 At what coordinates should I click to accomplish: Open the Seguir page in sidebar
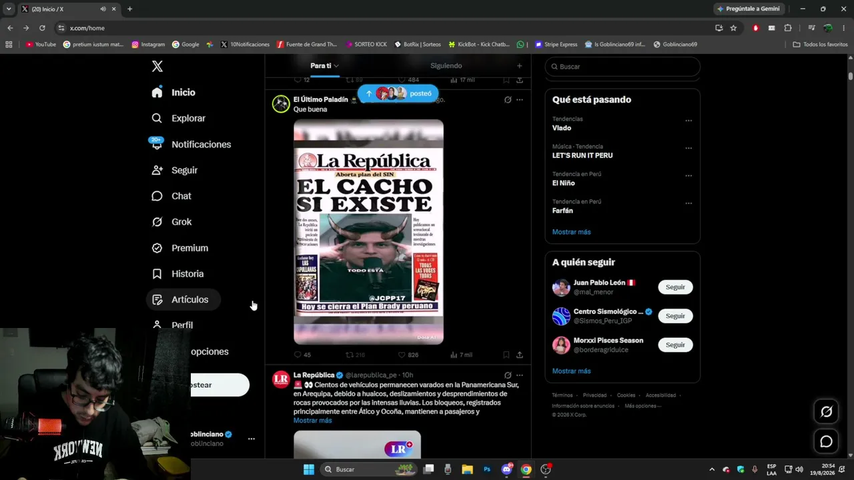(x=175, y=170)
